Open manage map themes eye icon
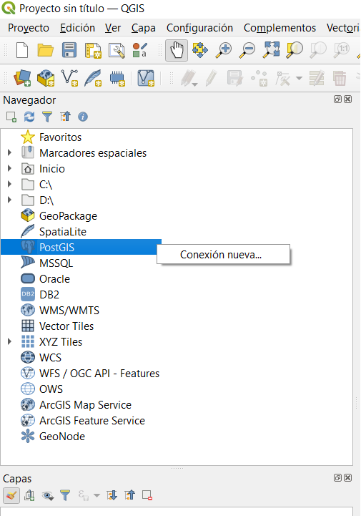The height and width of the screenshot is (516, 361). pos(48,495)
